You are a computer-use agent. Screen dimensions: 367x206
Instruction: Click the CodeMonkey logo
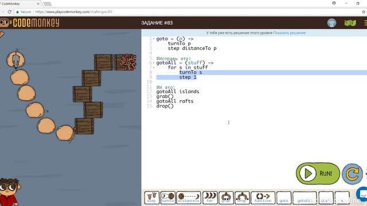[30, 23]
